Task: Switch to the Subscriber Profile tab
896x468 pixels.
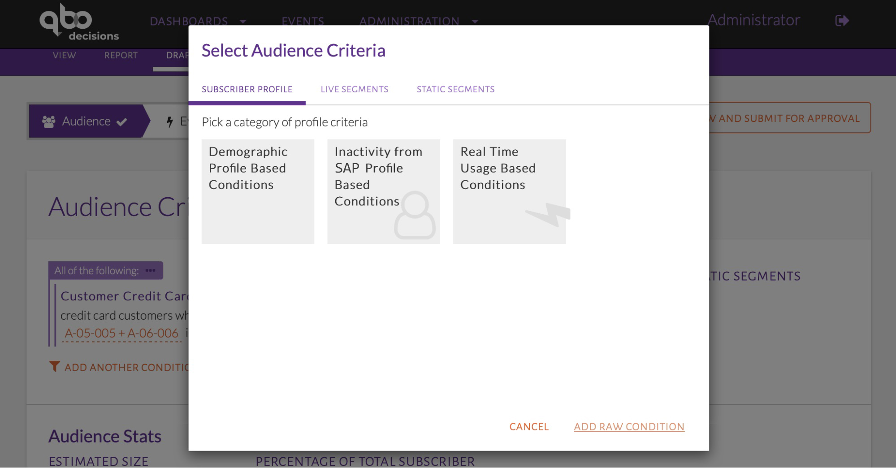Action: coord(247,89)
